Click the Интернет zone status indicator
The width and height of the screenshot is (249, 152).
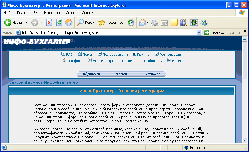pos(195,148)
